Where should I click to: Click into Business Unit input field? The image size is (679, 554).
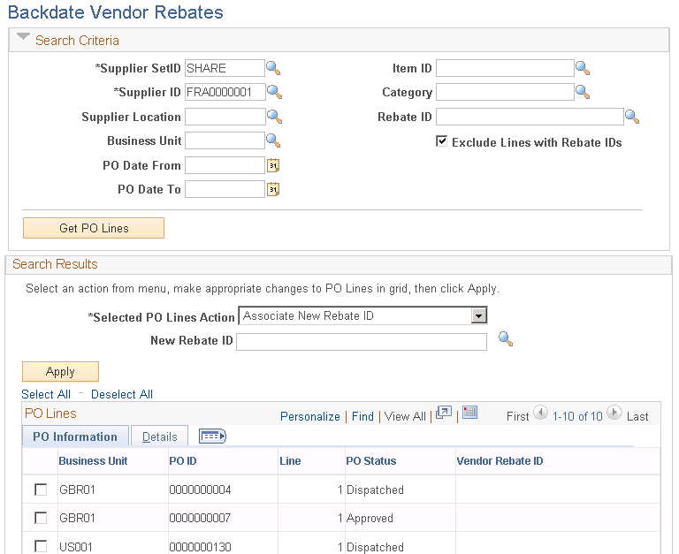click(225, 140)
